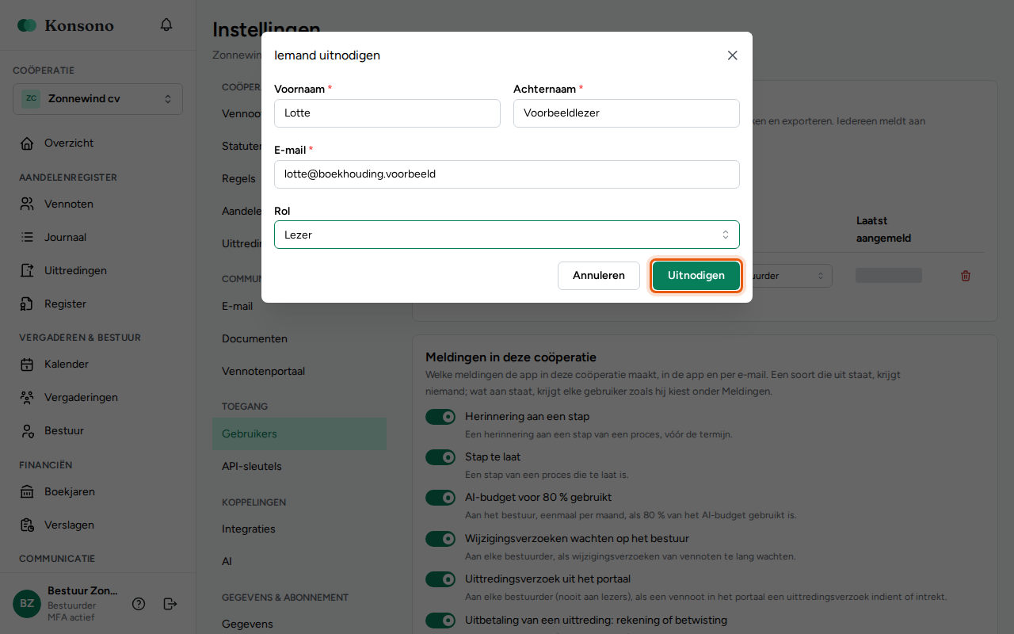Go to Journaal in sidebar
Image resolution: width=1014 pixels, height=634 pixels.
coord(97,238)
